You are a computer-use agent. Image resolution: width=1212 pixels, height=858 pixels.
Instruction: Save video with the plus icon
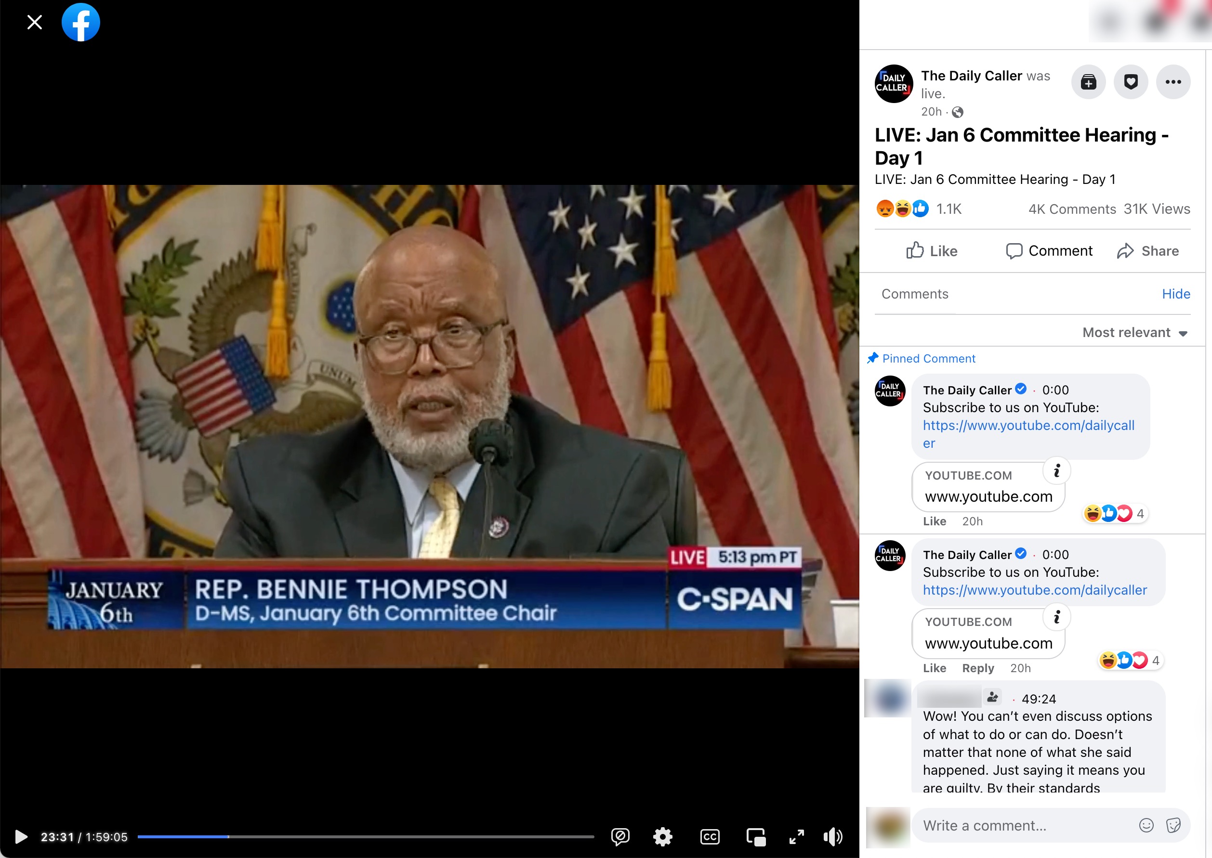pyautogui.click(x=1088, y=82)
